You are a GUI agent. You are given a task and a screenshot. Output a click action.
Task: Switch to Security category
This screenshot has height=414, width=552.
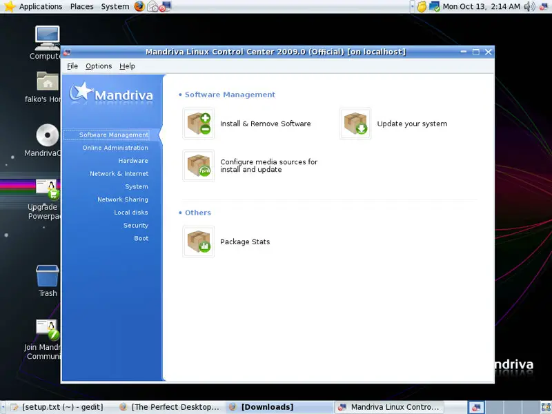[136, 226]
